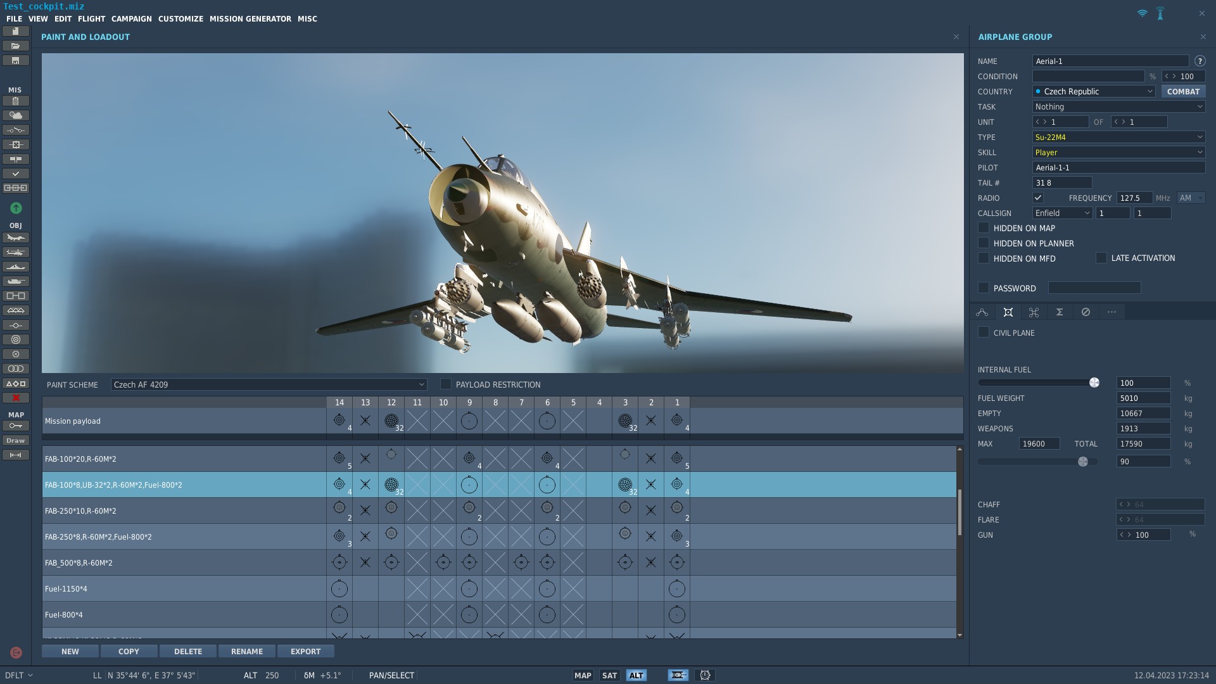Open the MISSION GENERATOR menu
This screenshot has height=684, width=1216.
point(250,19)
